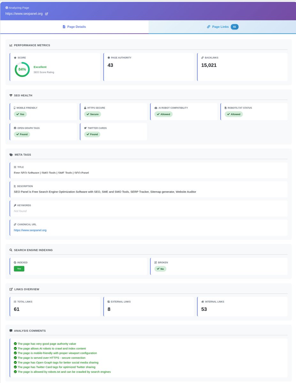Click the Allowed badge under AI Robot Compatibility

pos(163,114)
